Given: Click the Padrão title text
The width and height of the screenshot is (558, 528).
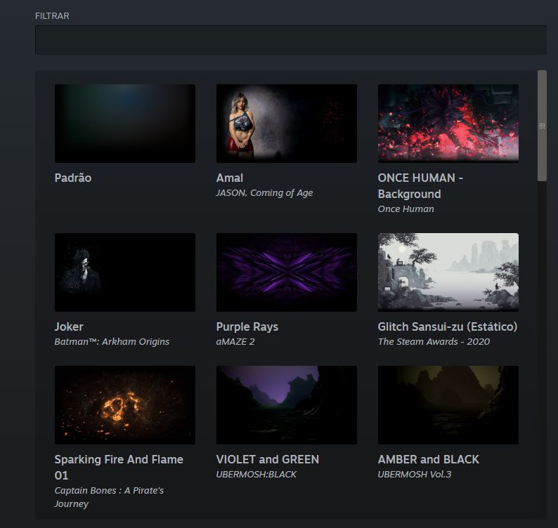Looking at the screenshot, I should click(73, 178).
